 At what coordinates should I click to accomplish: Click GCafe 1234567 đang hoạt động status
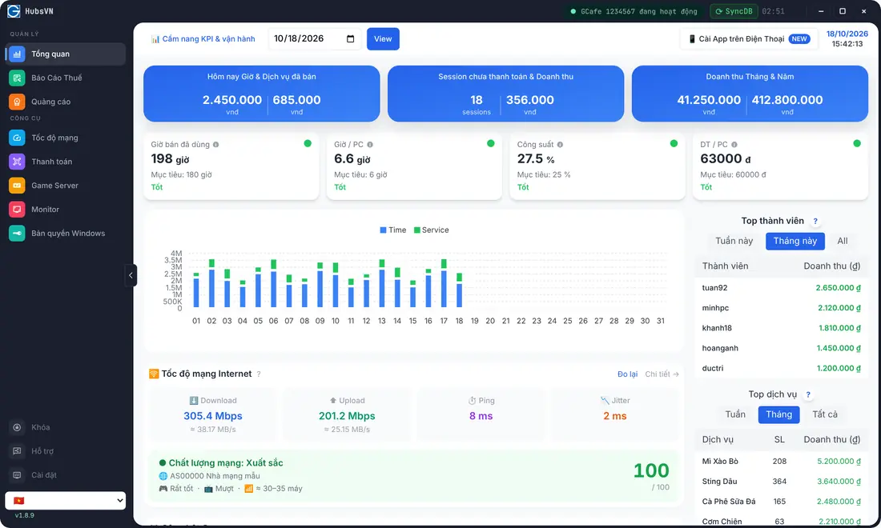pyautogui.click(x=634, y=11)
